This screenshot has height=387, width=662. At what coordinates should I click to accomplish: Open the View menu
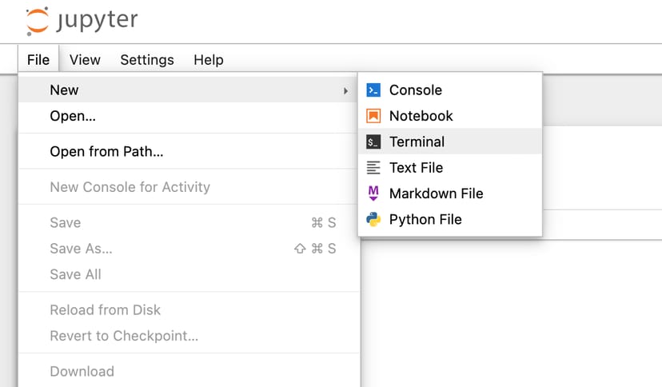85,60
